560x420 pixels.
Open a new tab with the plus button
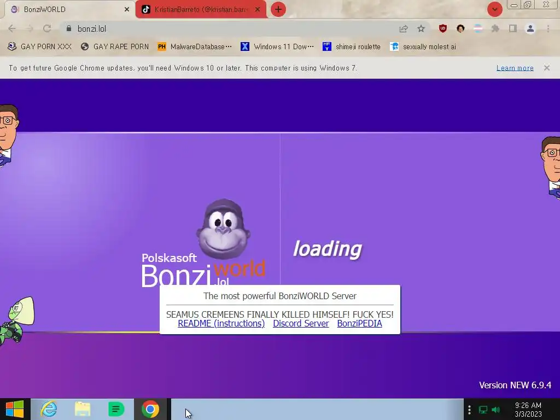click(x=278, y=9)
